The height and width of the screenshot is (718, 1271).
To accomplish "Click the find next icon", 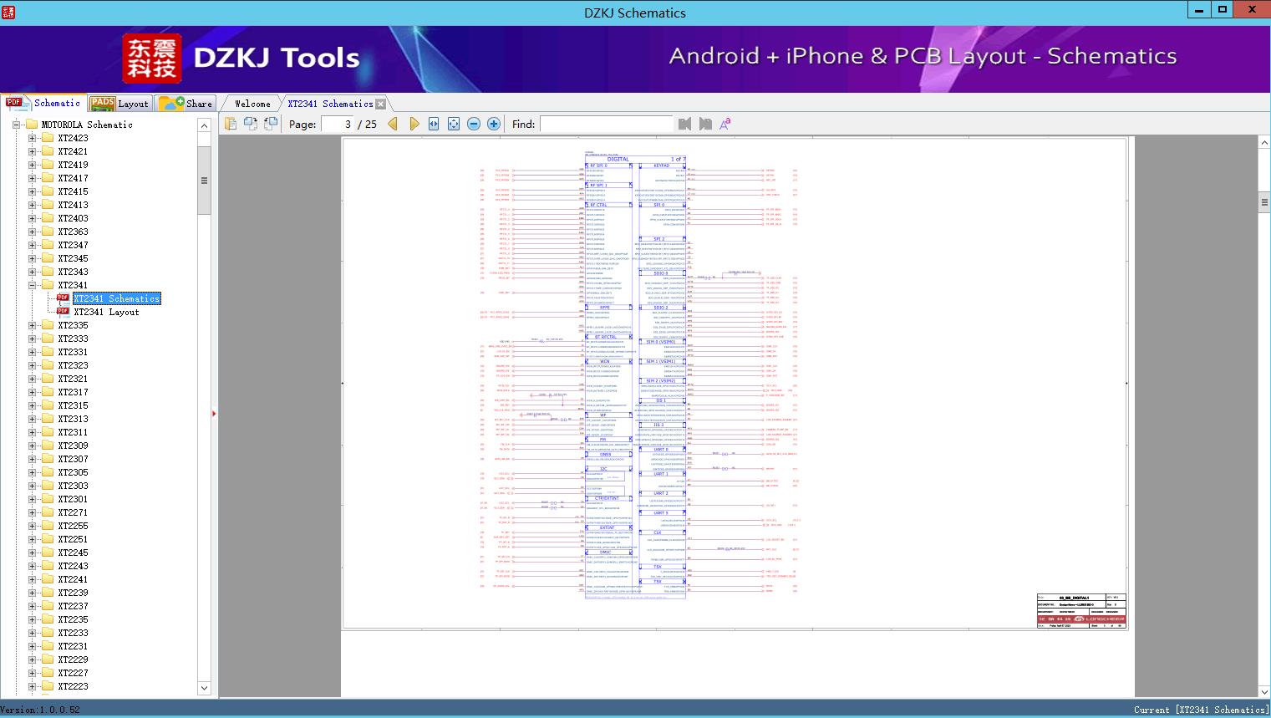I will (705, 124).
